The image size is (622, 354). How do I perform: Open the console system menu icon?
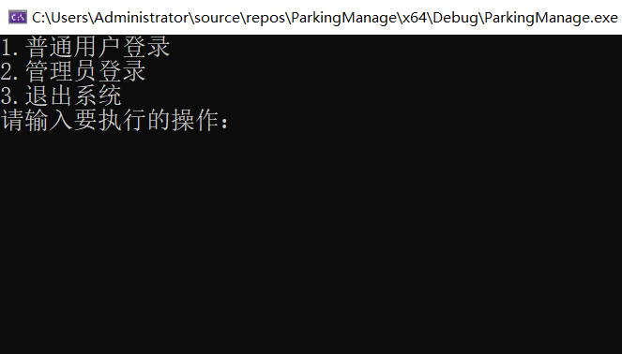pos(18,17)
